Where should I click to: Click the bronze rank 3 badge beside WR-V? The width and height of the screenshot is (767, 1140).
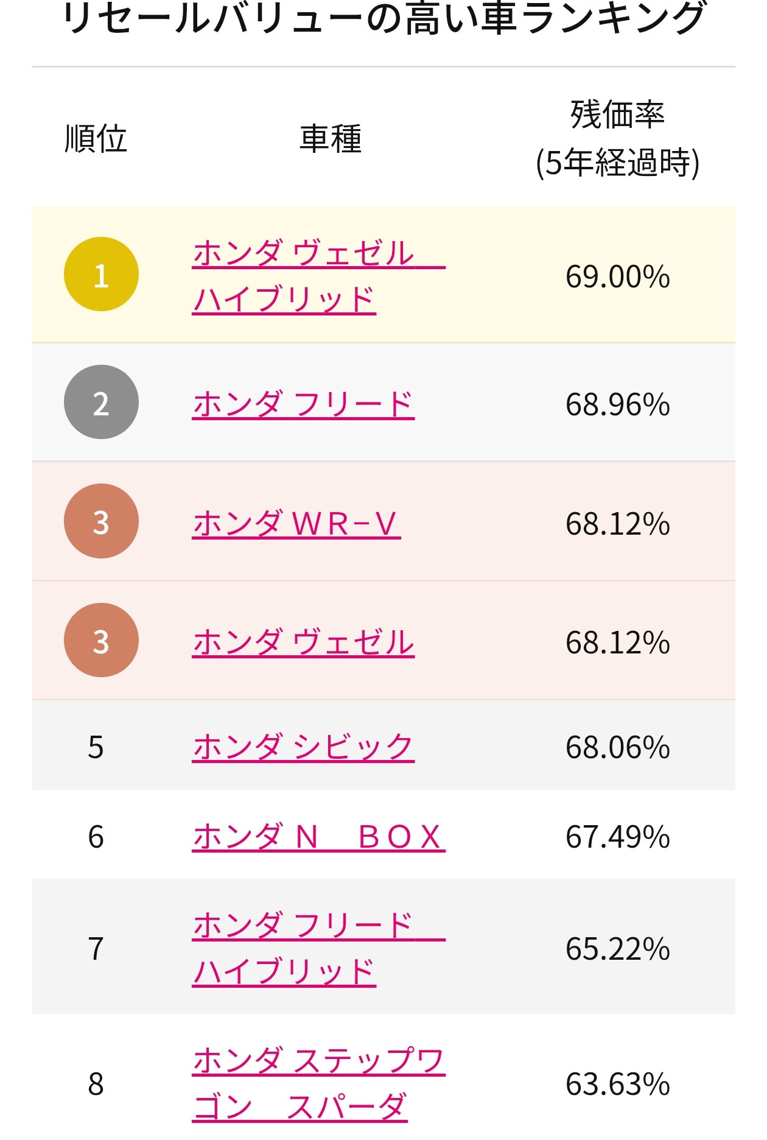coord(101,521)
